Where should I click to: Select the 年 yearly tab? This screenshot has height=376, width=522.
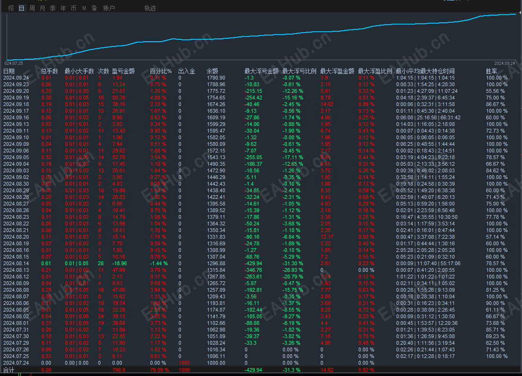63,8
